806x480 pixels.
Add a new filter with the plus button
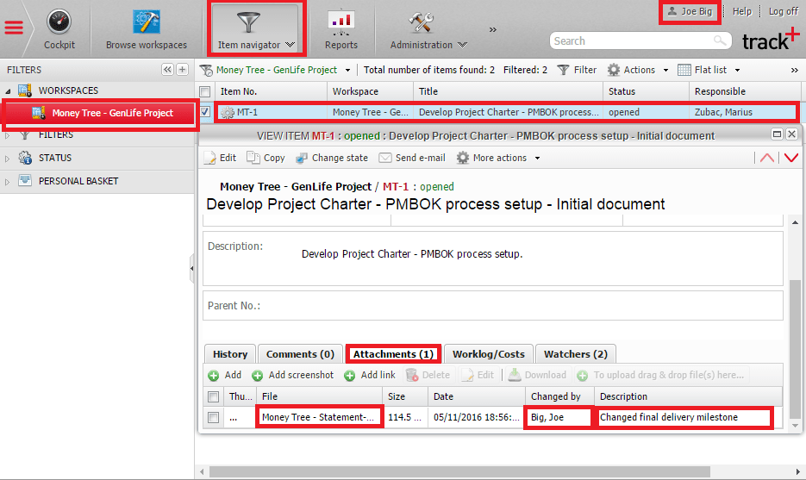pyautogui.click(x=183, y=70)
